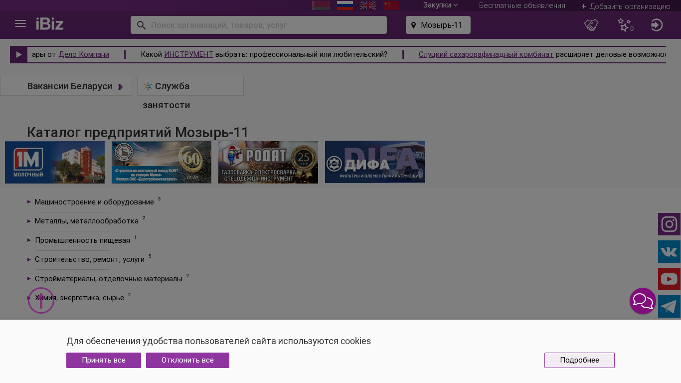Screen dimensions: 681x383
Task: Click Добавить организацию
Action: tap(626, 6)
